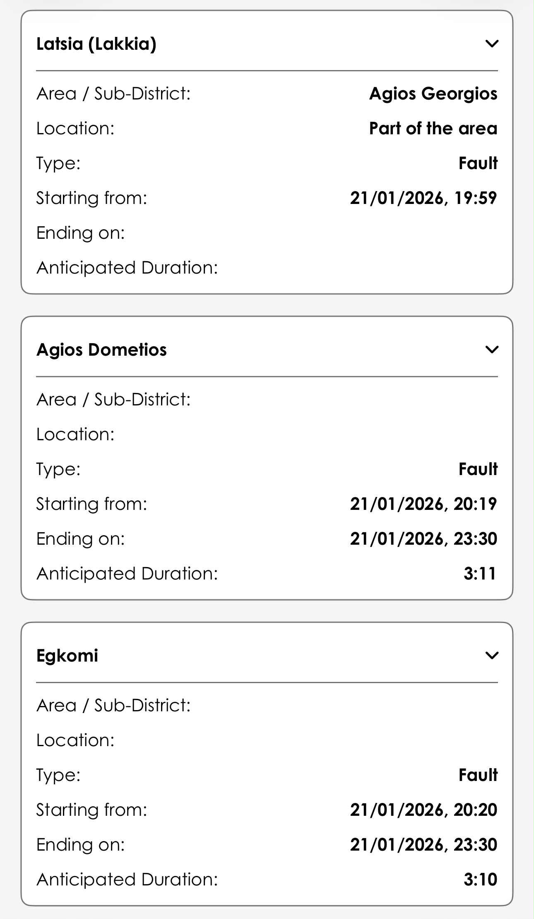The image size is (534, 919).
Task: Click the 3:10 anticipated duration value
Action: pyautogui.click(x=480, y=880)
